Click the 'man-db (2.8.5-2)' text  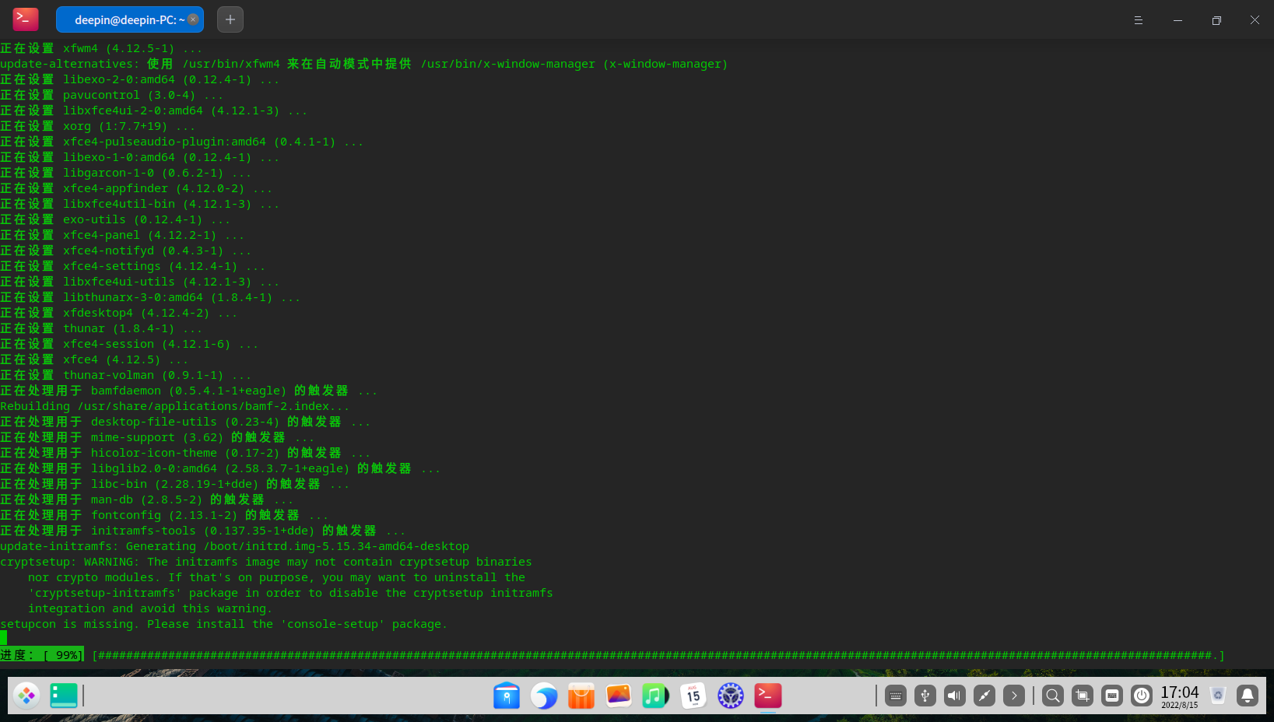pos(146,499)
